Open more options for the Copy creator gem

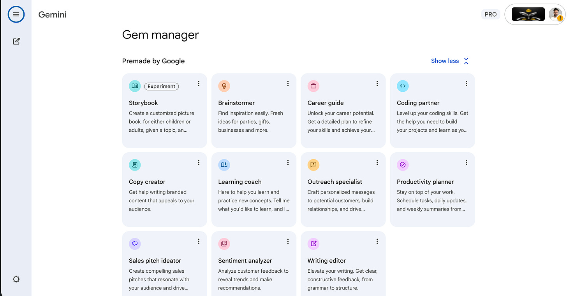coord(199,162)
